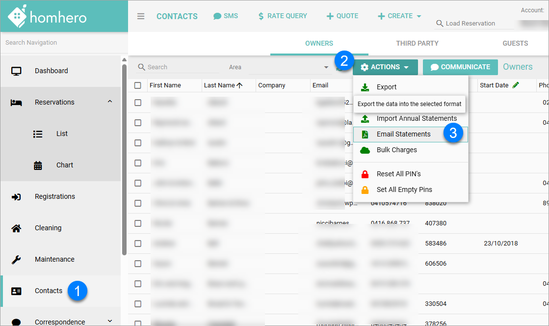Tick the checkbox on the 23/10/2018 row
The width and height of the screenshot is (549, 326).
(138, 244)
